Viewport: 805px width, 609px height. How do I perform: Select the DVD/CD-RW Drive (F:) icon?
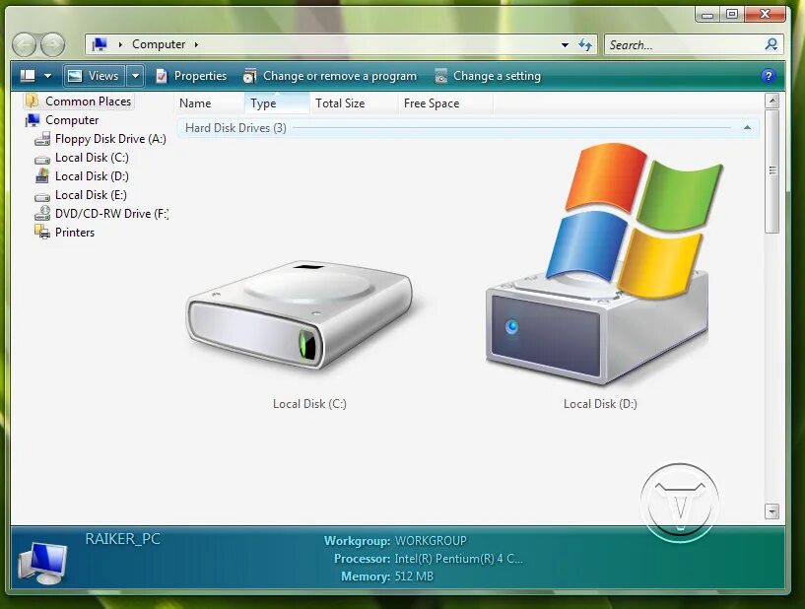pos(42,213)
